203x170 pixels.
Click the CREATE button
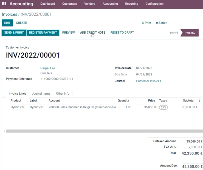(x=21, y=23)
